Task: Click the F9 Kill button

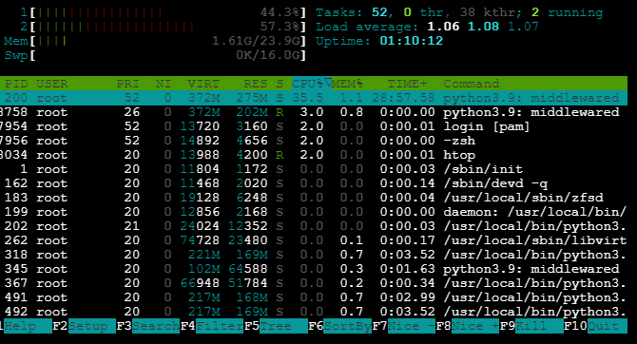Action: pos(531,326)
